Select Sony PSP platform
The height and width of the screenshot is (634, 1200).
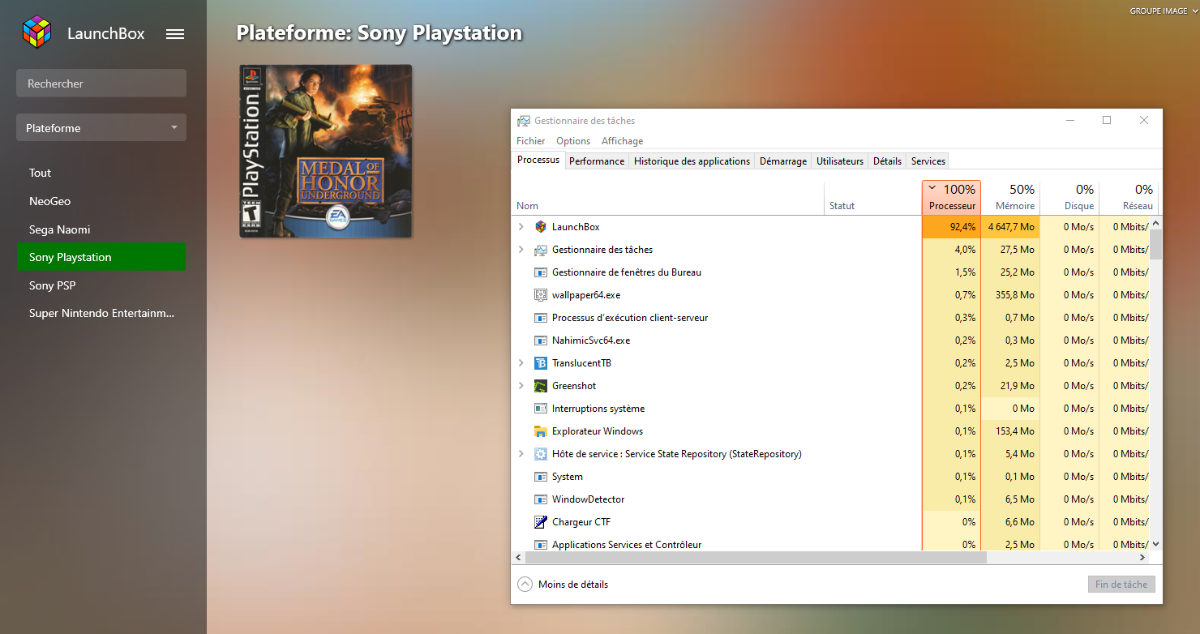pos(101,285)
